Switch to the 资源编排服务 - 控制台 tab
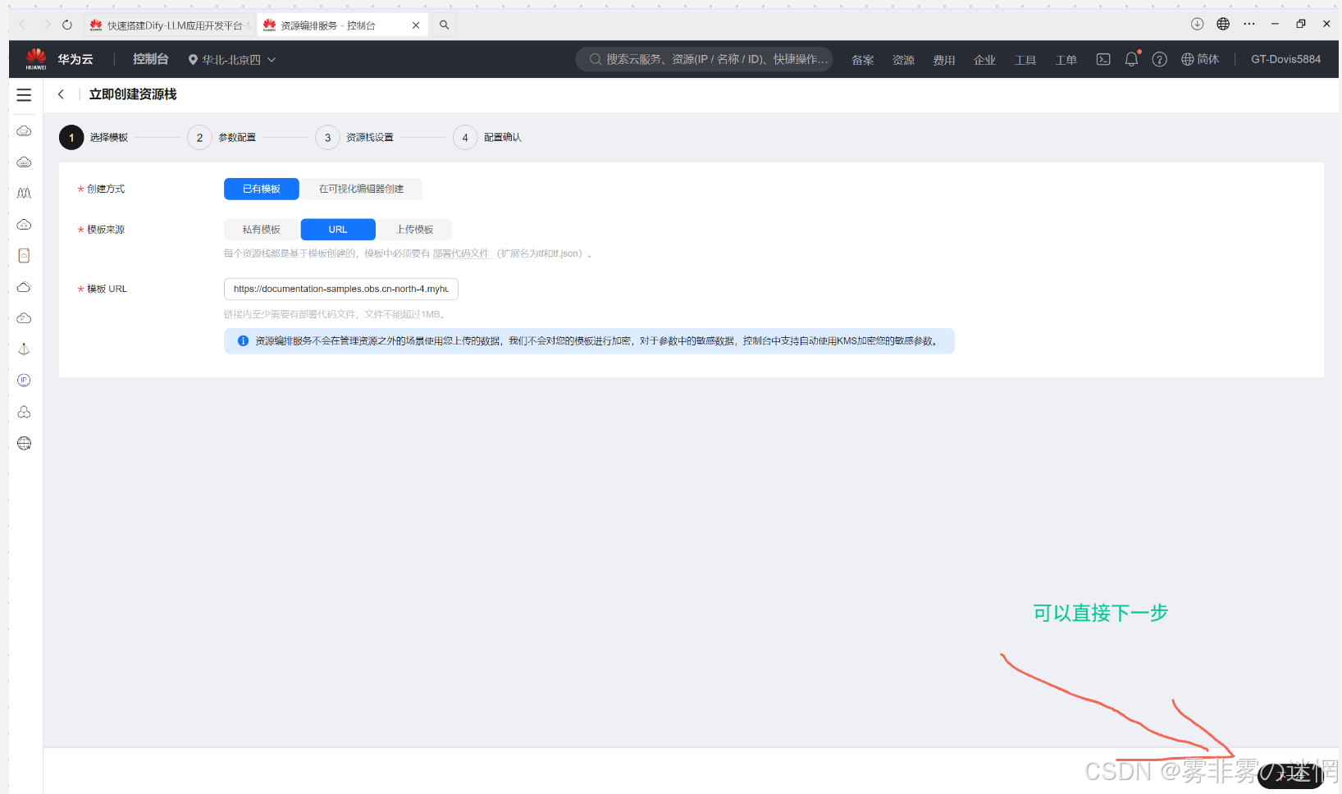This screenshot has height=794, width=1342. (328, 25)
